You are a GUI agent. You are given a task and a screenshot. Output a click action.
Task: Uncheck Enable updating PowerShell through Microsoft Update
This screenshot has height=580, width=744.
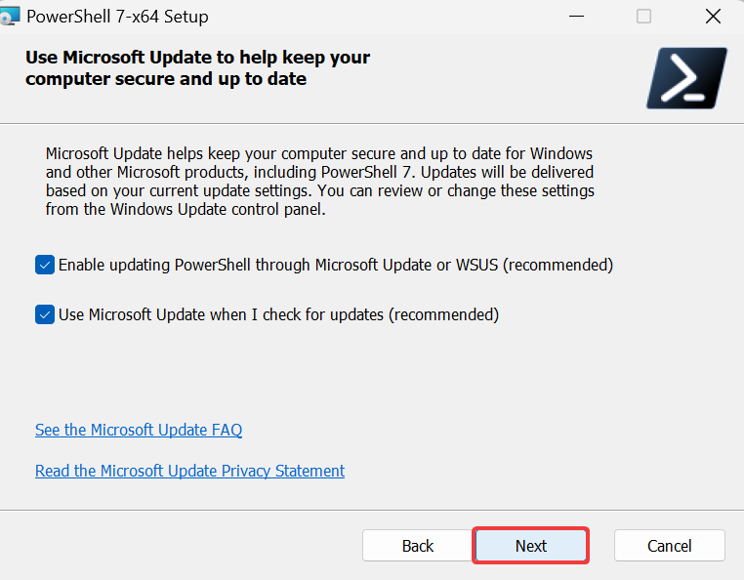45,265
